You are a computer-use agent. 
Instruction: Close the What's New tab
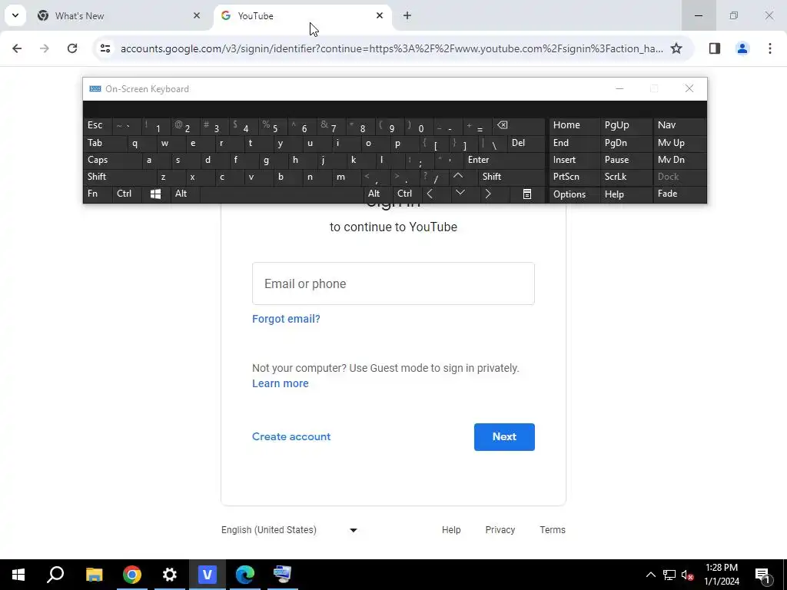click(197, 15)
